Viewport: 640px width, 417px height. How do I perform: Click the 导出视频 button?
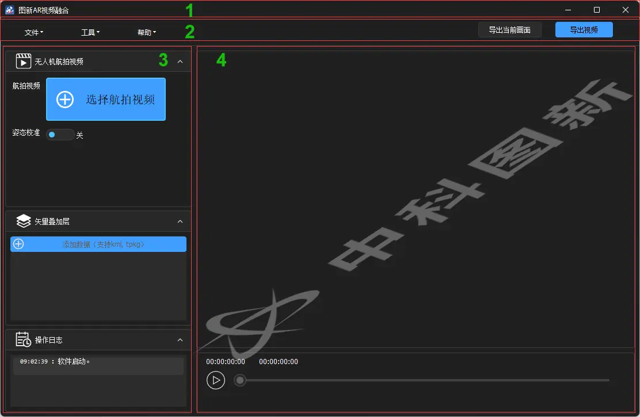[584, 30]
